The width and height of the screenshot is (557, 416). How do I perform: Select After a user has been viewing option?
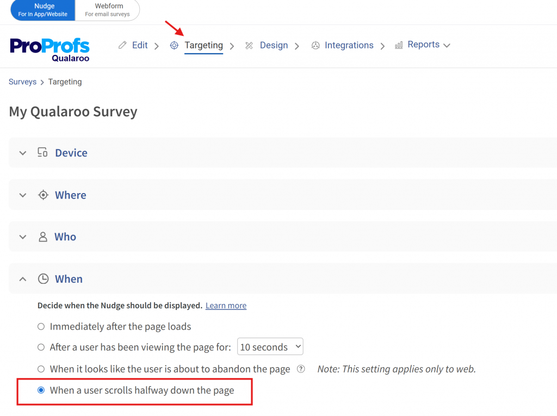coord(41,347)
